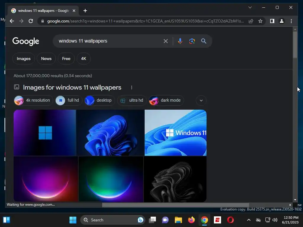Open the Widgets panel icon
The image size is (303, 227).
click(x=7, y=220)
